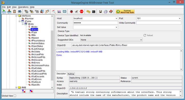Image resolution: width=185 pixels, height=100 pixels.
Task: Open the Port dropdown
Action: pos(180,18)
